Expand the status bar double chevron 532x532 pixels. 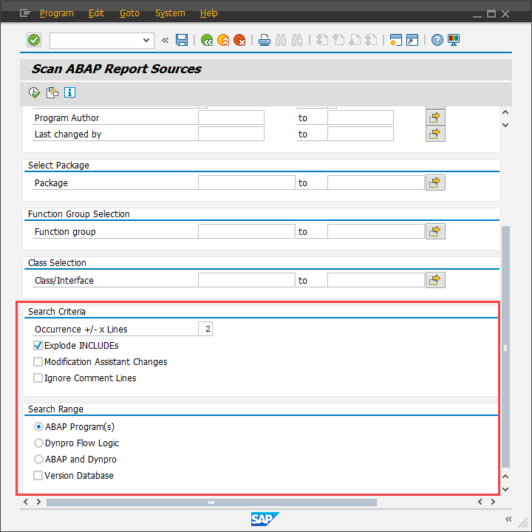coord(508,519)
